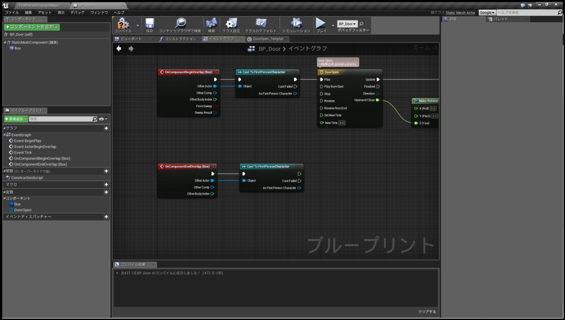565x320 pixels.
Task: Click the Make Rotator node header
Action: coord(425,101)
